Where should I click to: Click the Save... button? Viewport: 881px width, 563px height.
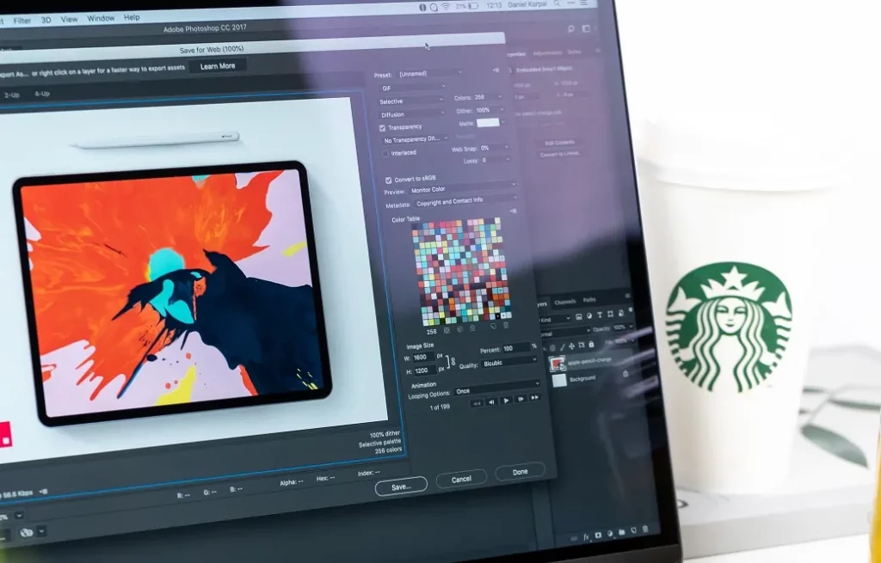click(x=401, y=487)
